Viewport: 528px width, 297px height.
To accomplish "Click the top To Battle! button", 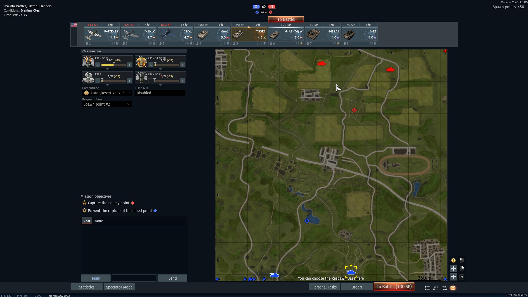I will 286,19.
